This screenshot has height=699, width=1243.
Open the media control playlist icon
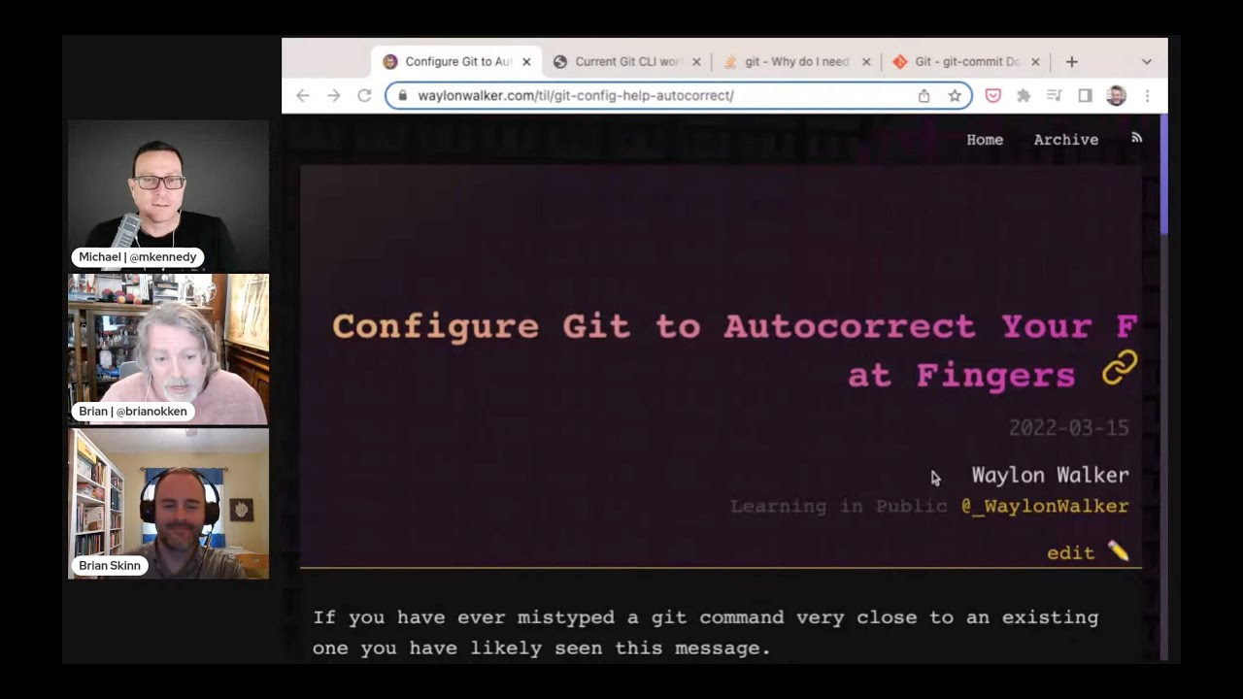[1055, 95]
